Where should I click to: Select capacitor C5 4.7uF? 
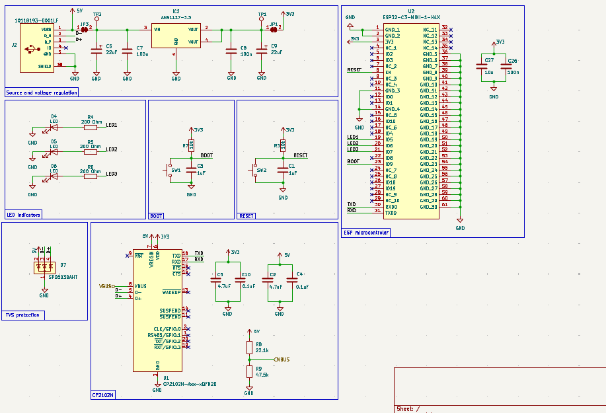point(215,280)
